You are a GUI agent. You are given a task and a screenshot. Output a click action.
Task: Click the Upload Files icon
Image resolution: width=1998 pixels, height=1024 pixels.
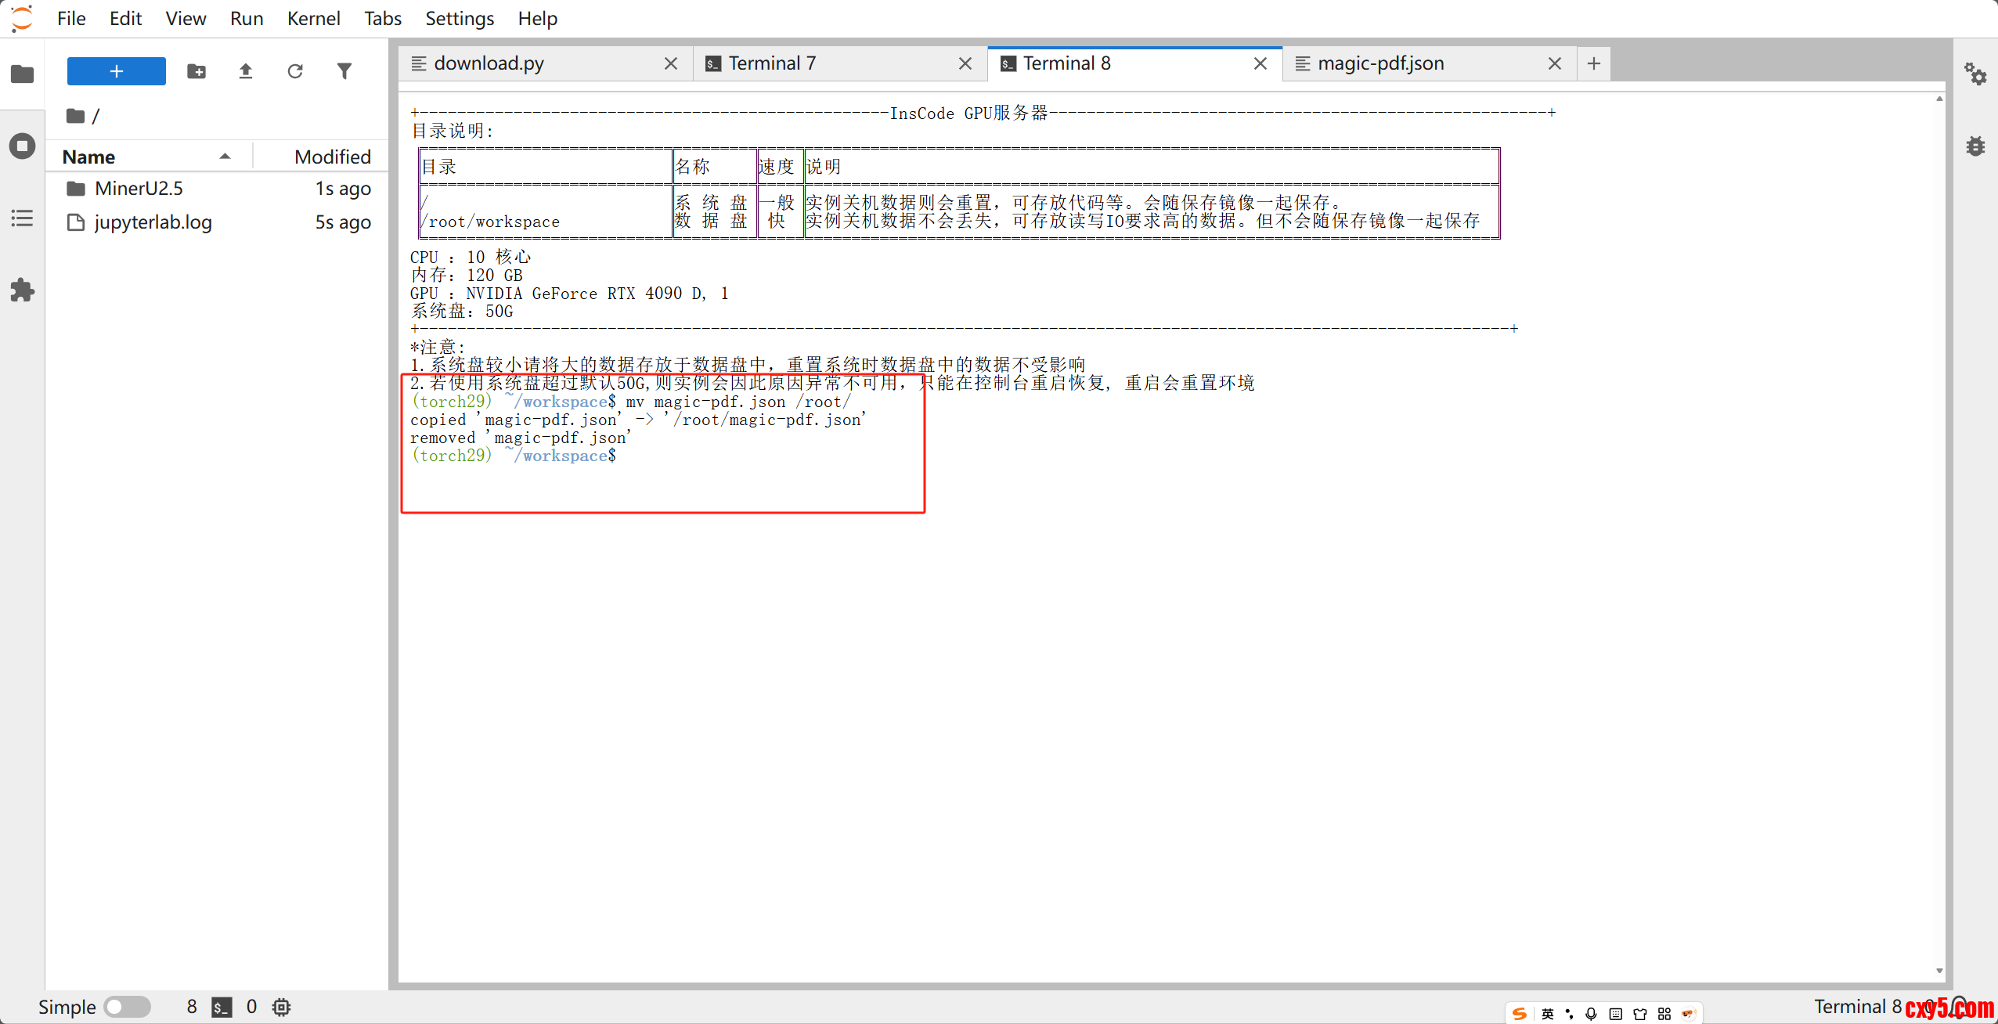click(x=246, y=71)
